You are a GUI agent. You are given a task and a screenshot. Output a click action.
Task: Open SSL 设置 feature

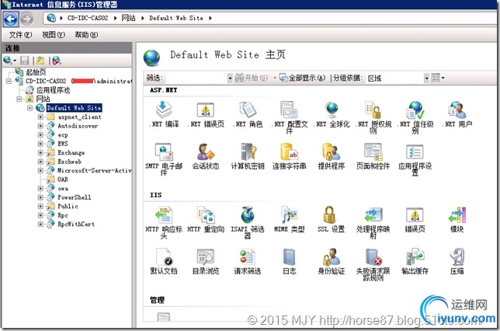(332, 220)
